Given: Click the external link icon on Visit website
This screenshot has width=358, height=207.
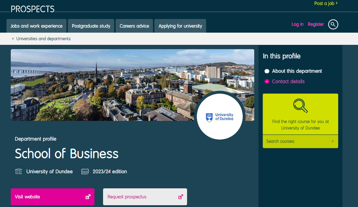Looking at the screenshot, I should click(88, 197).
